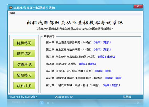Click the blue play button below window
The height and width of the screenshot is (107, 149).
42,103
